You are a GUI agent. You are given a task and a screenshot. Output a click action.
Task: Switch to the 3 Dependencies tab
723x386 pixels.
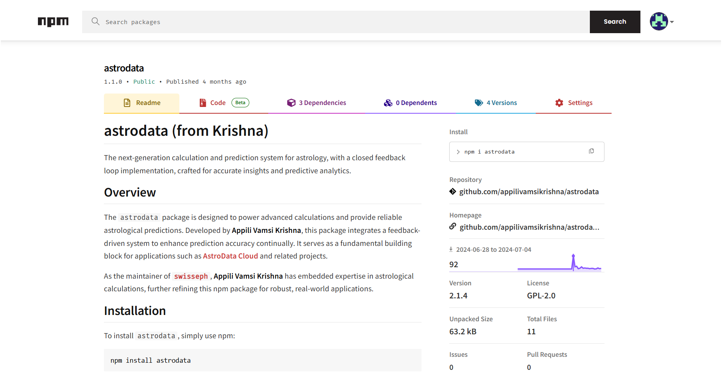click(322, 103)
